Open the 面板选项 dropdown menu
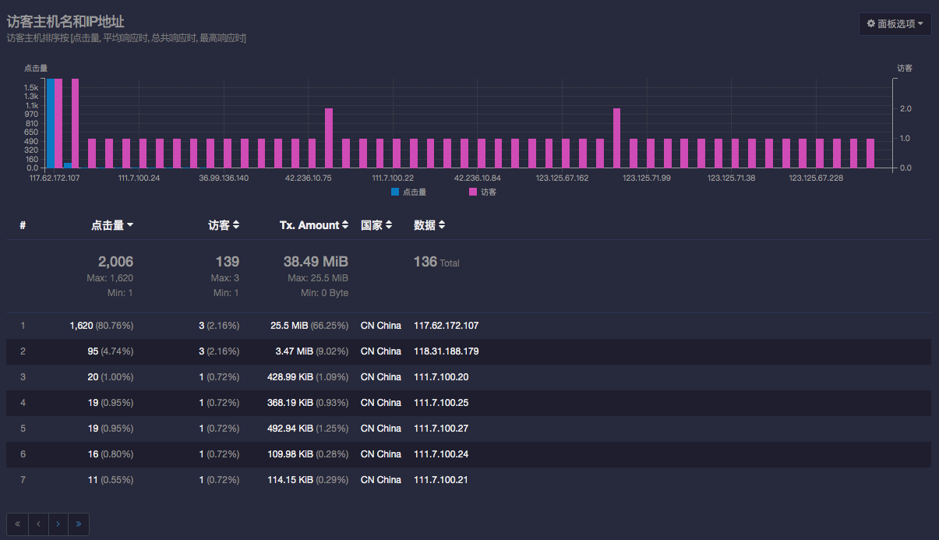 895,24
